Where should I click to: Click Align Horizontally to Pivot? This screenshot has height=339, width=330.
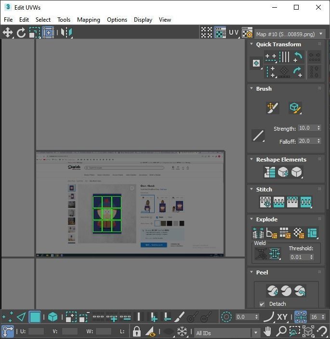point(271,57)
